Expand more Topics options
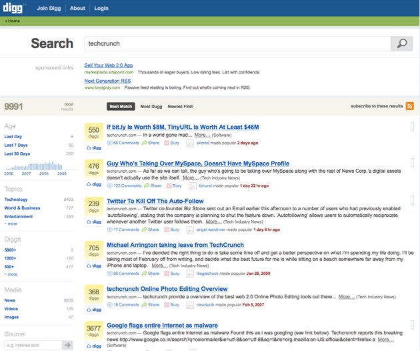 (x=11, y=224)
